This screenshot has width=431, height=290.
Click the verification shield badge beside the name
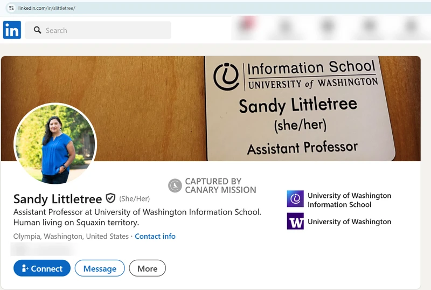[110, 198]
